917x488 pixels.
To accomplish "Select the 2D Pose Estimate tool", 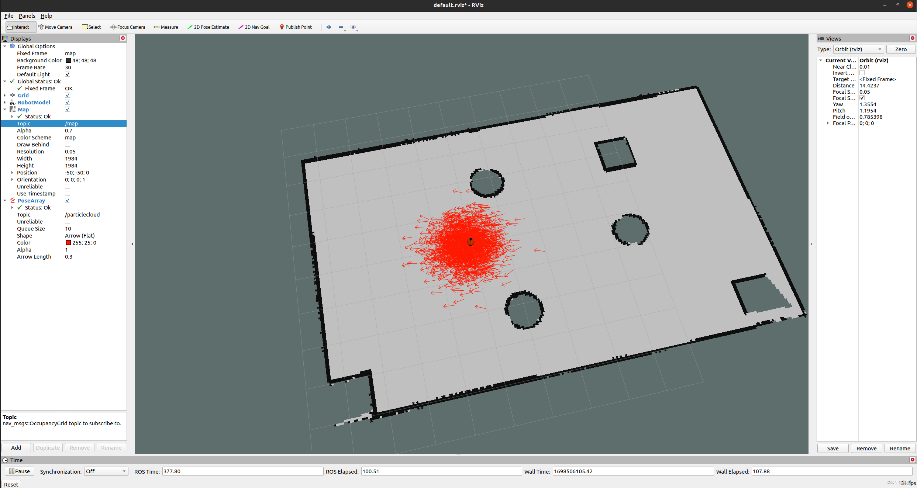I will coord(208,27).
